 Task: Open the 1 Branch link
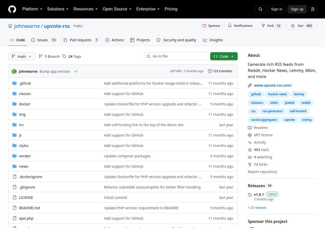click(49, 56)
